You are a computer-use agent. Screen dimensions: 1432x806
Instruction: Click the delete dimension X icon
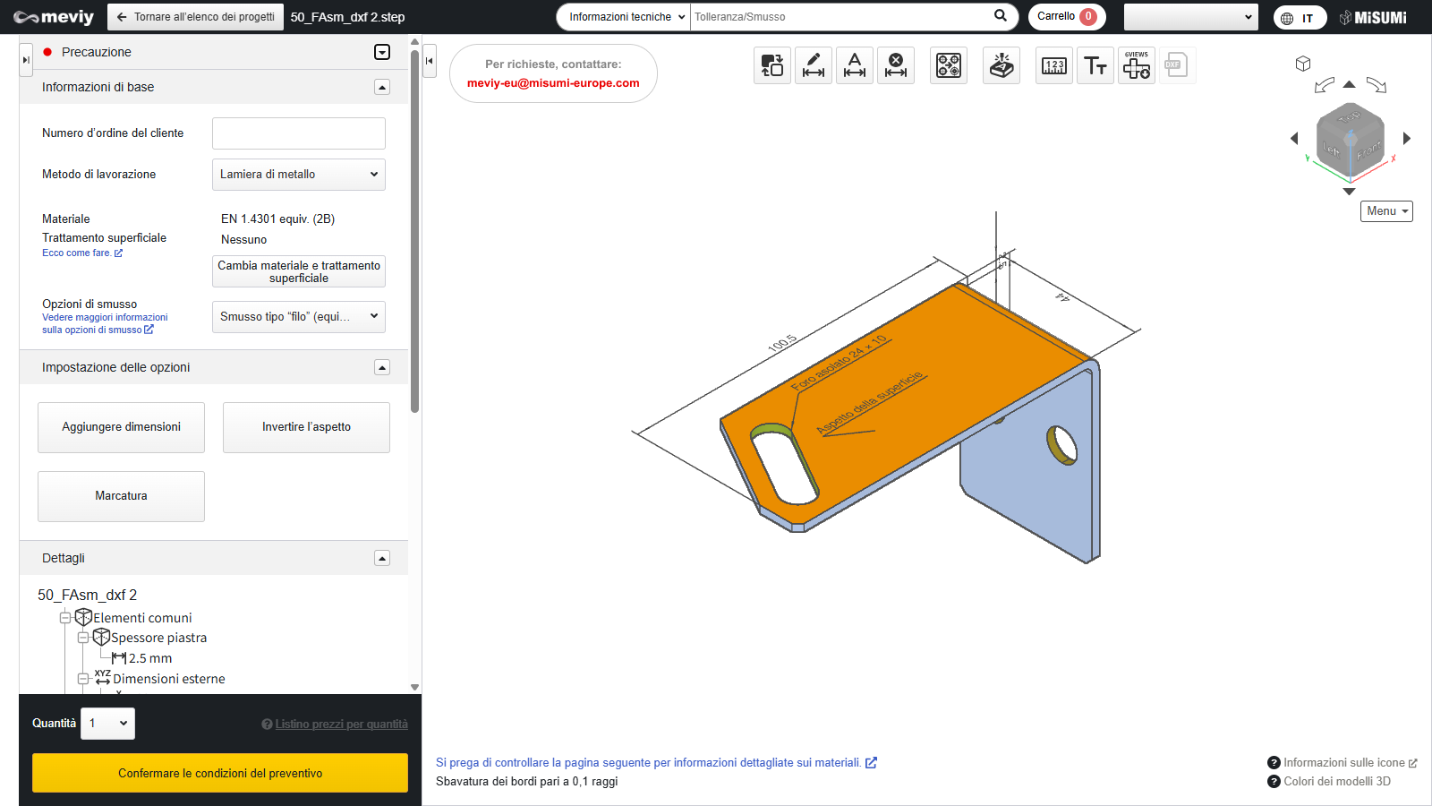(x=896, y=65)
